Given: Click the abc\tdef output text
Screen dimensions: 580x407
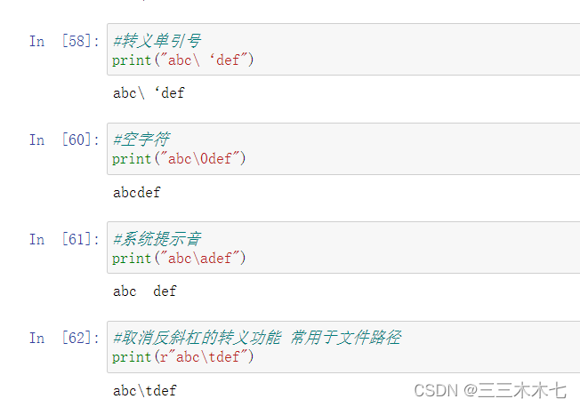Looking at the screenshot, I should [x=144, y=390].
